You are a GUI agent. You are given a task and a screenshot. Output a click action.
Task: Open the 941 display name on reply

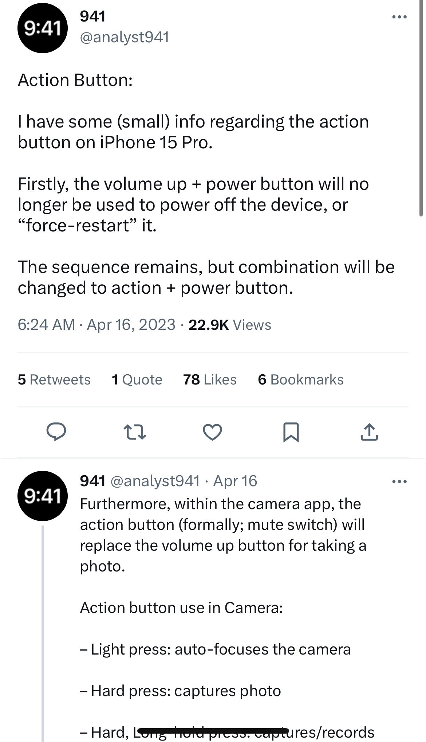pyautogui.click(x=92, y=481)
